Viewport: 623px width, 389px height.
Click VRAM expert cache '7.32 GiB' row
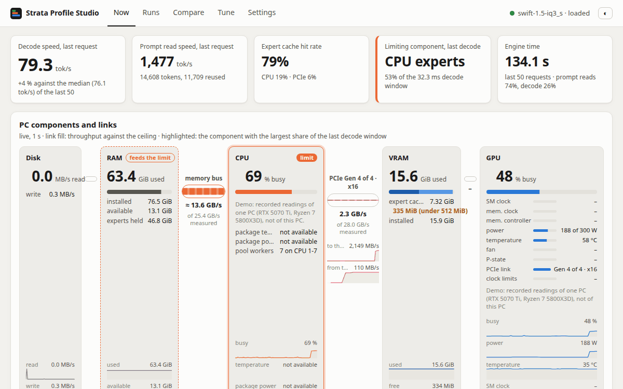point(421,201)
